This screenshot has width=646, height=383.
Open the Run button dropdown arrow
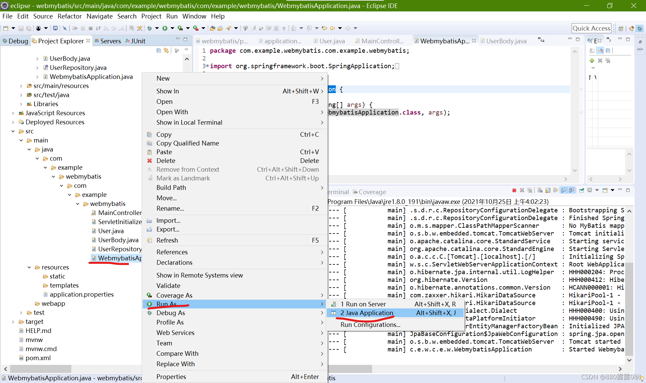point(172,28)
